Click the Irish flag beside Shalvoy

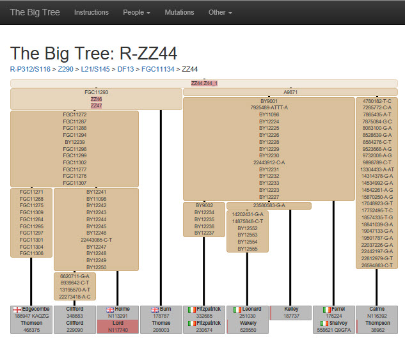324,323
